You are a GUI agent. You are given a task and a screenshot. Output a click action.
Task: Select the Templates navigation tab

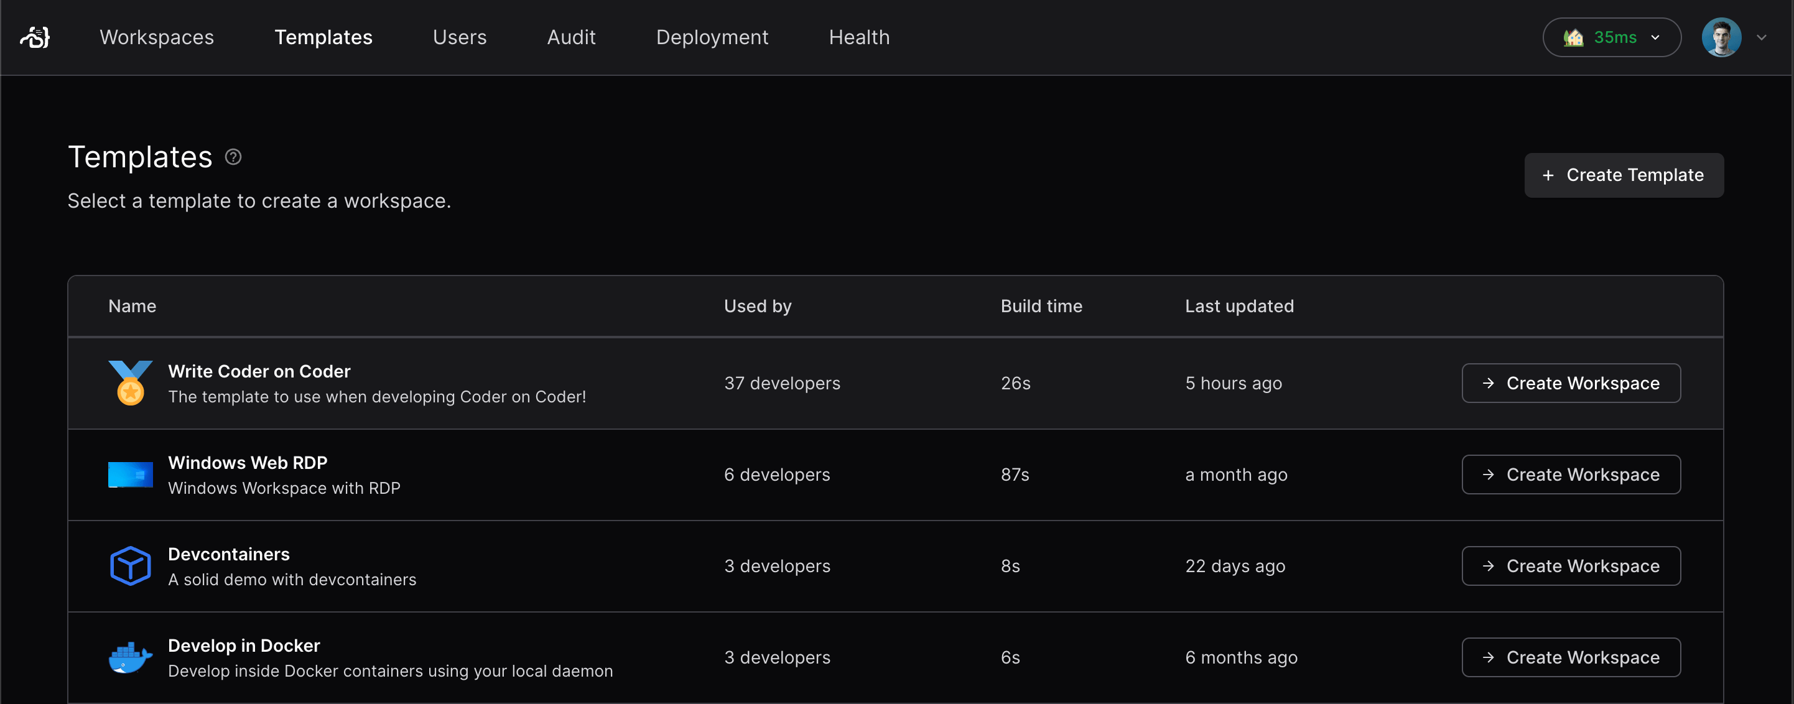pyautogui.click(x=323, y=37)
